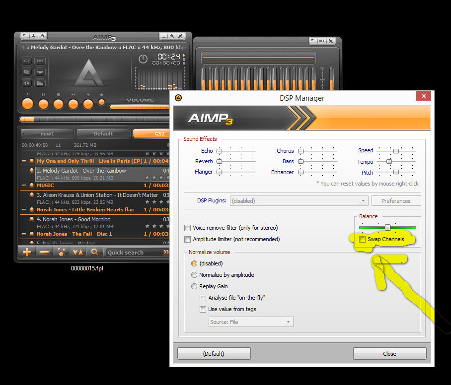Viewport: 451px width, 385px height.
Task: Click the Close button in DSP Manager
Action: 389,354
